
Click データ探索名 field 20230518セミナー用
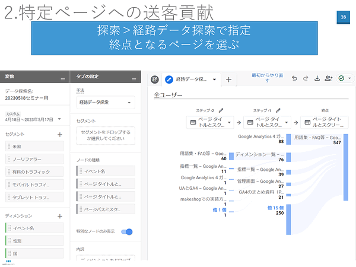[x=27, y=98]
